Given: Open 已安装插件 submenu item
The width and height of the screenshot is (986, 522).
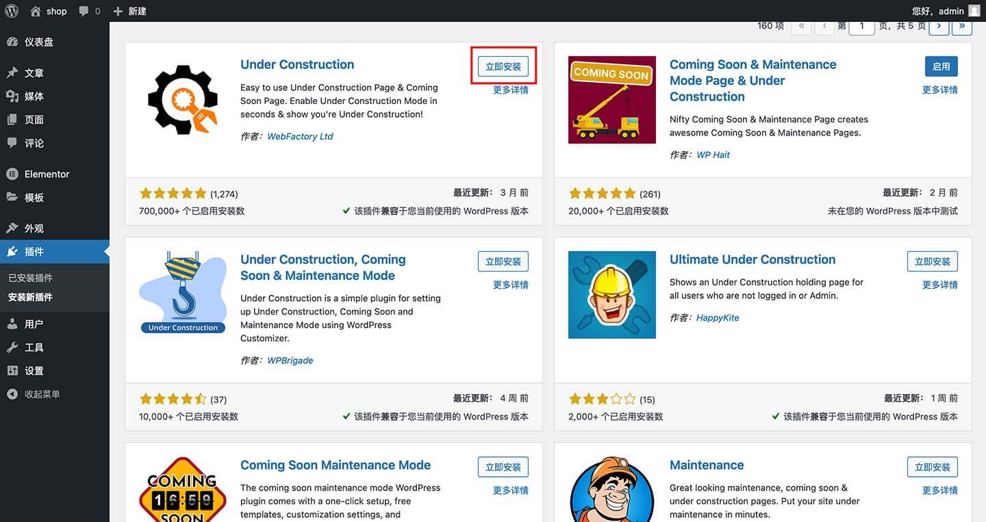Looking at the screenshot, I should point(30,278).
